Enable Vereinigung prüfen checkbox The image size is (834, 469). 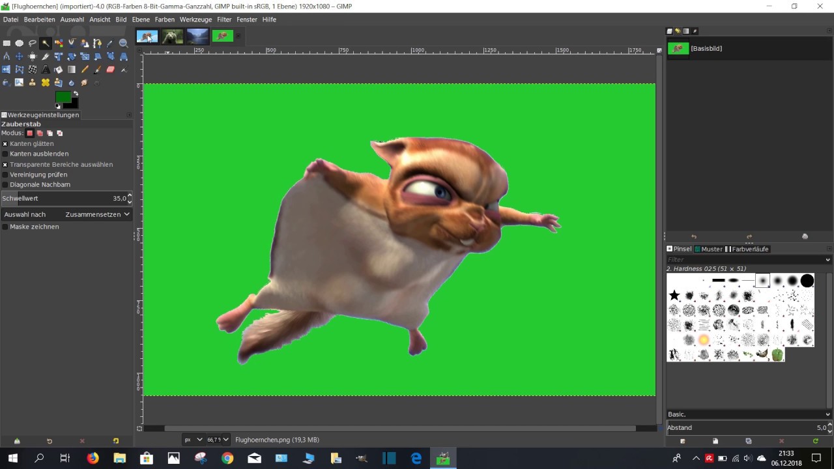point(5,175)
